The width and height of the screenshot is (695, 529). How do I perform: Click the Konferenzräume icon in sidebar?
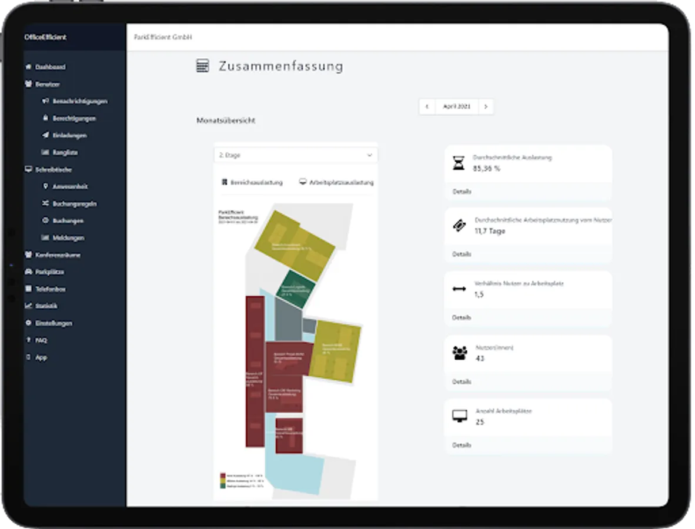[29, 255]
